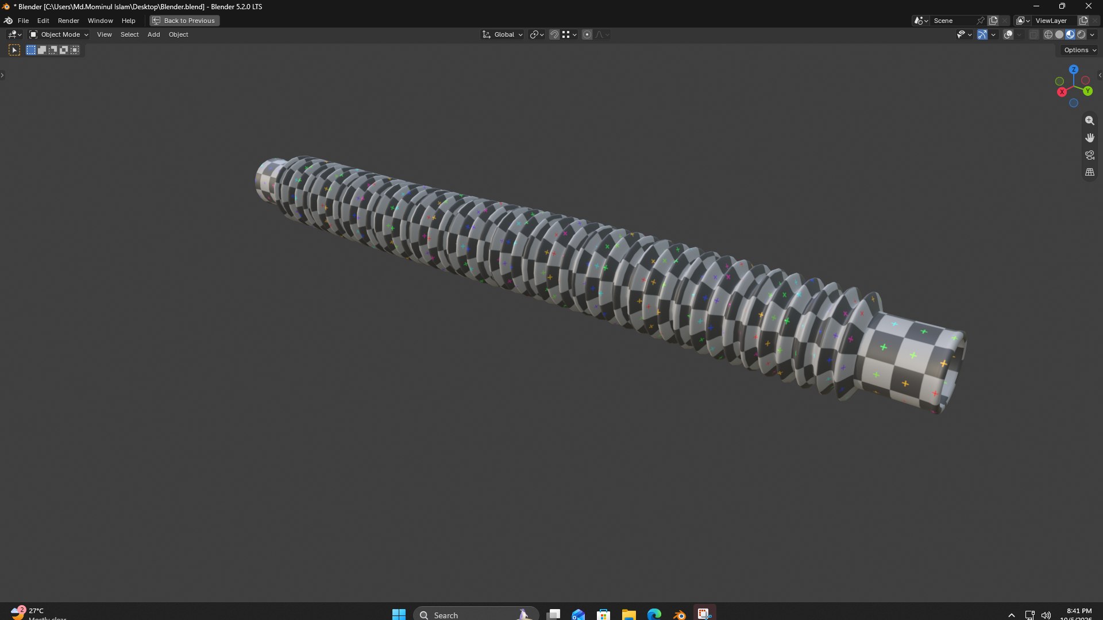Switch to solid viewport shading
This screenshot has width=1103, height=620.
tap(1059, 34)
